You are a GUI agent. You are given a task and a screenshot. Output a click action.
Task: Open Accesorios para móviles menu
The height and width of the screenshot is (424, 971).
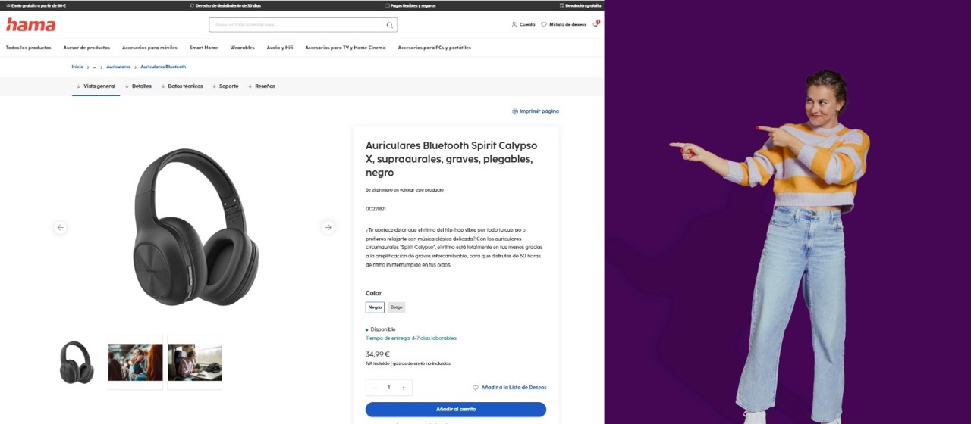pos(149,48)
